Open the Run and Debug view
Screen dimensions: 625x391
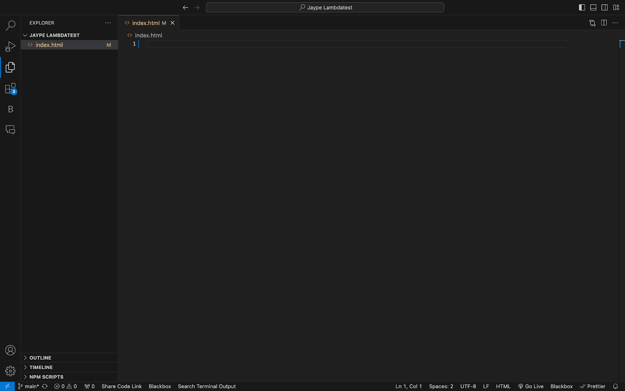(x=10, y=46)
